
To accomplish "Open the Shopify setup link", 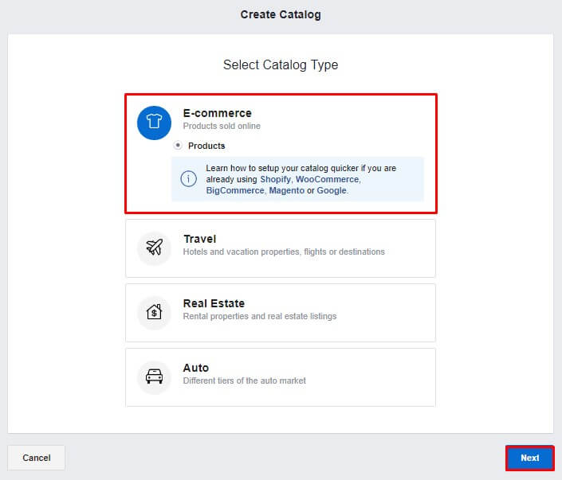I will click(275, 179).
